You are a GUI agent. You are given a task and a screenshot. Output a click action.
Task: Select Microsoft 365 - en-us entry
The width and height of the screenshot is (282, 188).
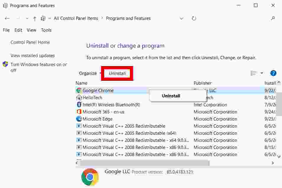(x=104, y=112)
